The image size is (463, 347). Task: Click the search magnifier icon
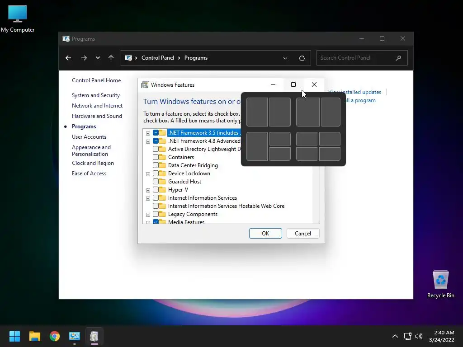click(x=398, y=58)
